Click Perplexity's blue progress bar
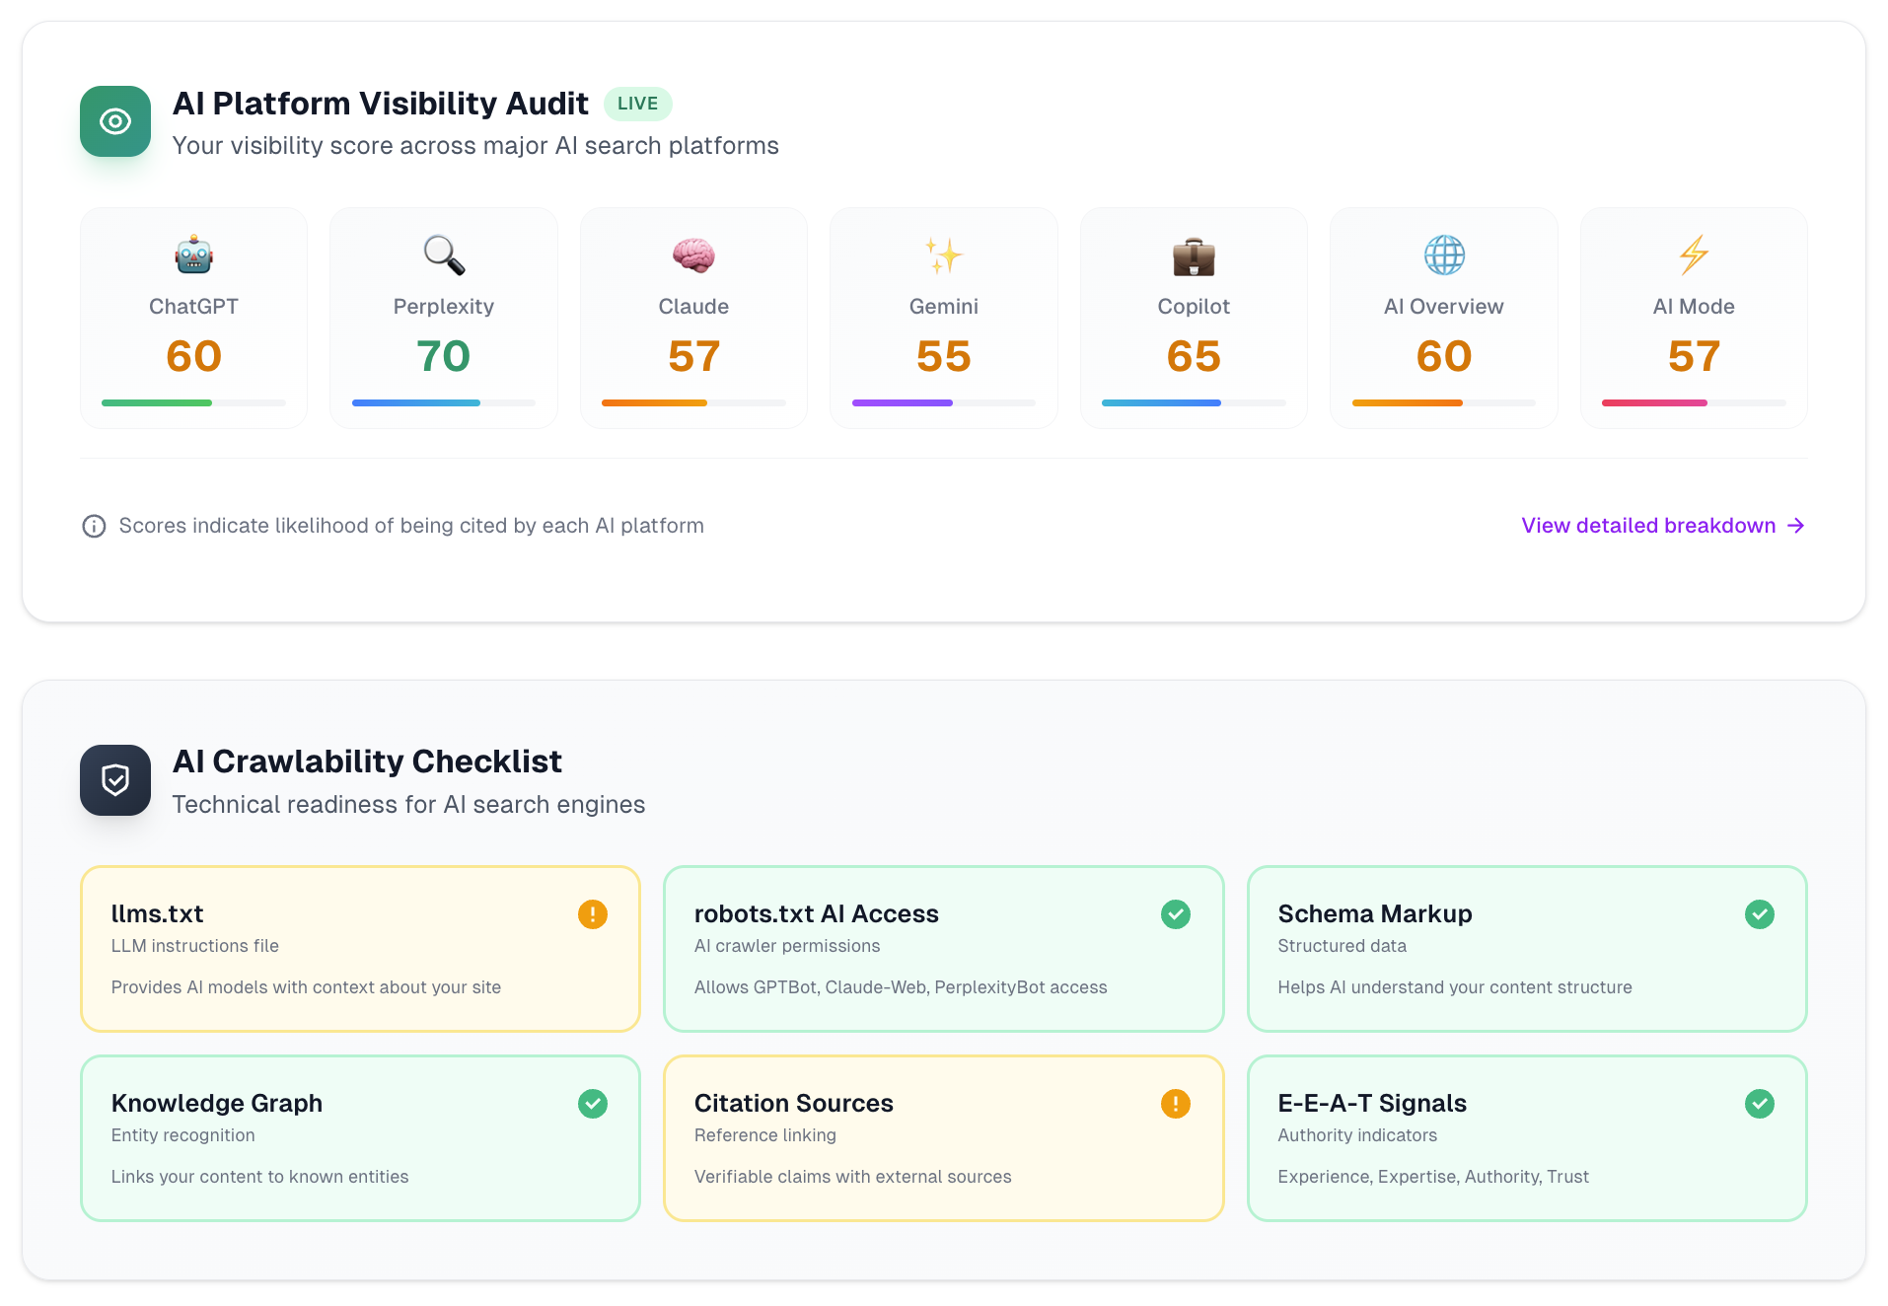 tap(415, 402)
